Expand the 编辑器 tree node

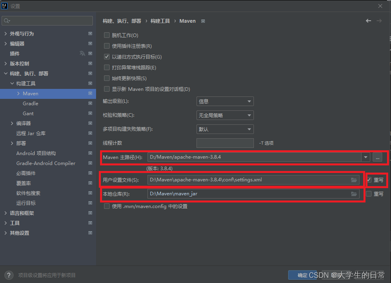6,43
